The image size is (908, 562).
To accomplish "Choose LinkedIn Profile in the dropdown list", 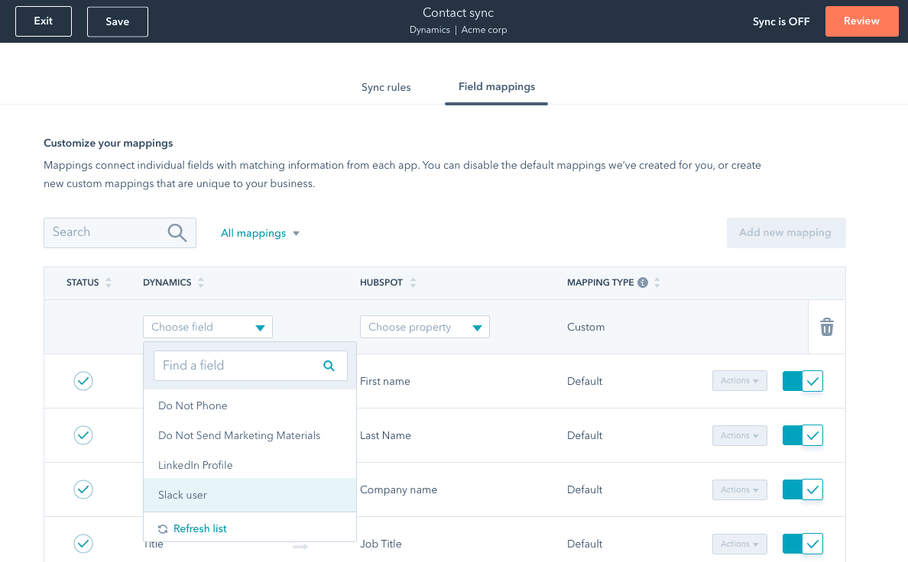I will point(195,465).
